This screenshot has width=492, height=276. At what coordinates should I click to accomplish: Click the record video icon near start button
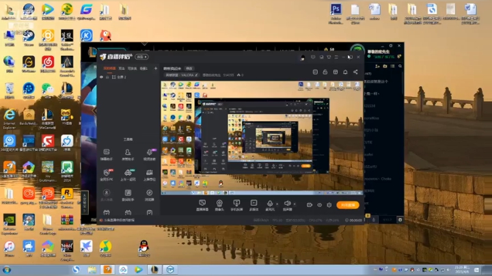tap(310, 205)
